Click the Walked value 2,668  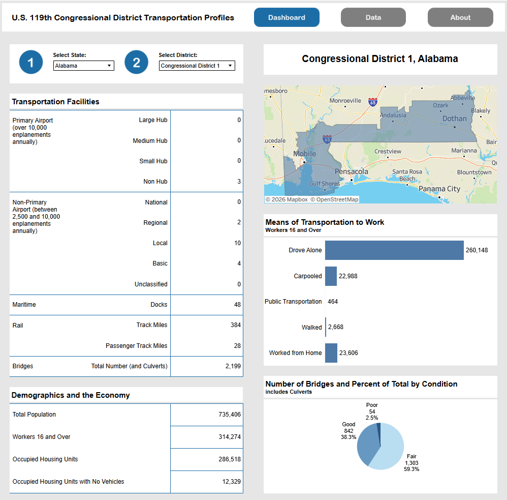[x=336, y=327]
